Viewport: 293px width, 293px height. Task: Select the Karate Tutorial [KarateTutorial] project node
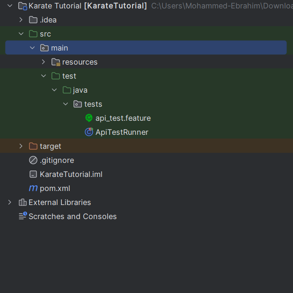88,6
